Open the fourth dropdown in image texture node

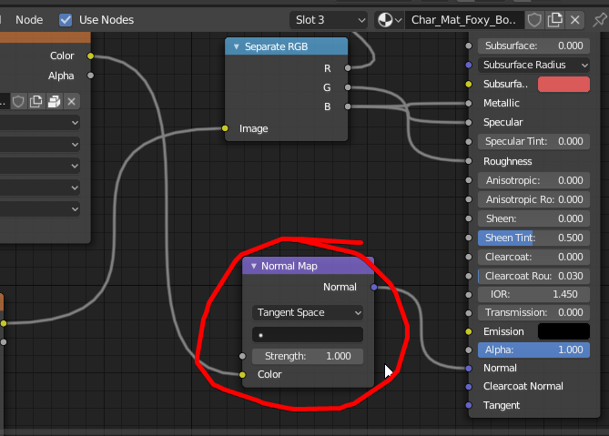point(40,188)
